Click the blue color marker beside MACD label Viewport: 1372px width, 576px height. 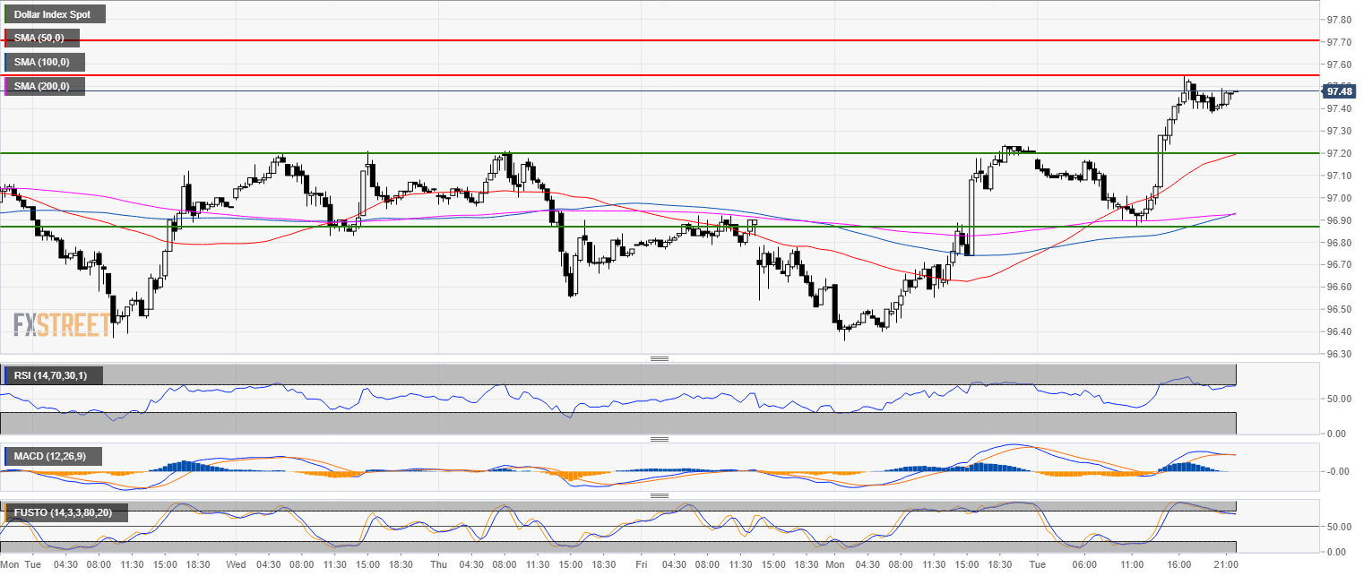coord(7,457)
